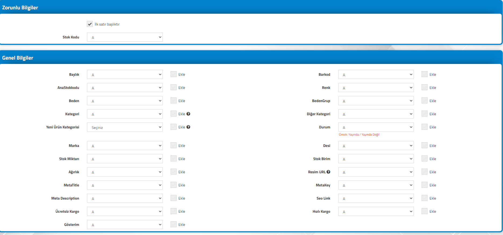Expand the Kategori dropdown
Screen dimensions: 503x235
pos(125,114)
